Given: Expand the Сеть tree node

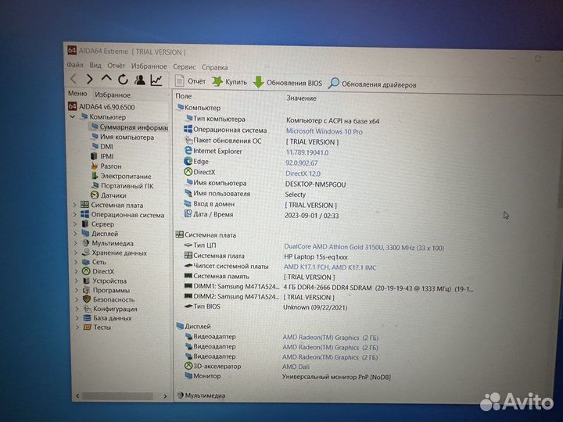Looking at the screenshot, I should [77, 262].
